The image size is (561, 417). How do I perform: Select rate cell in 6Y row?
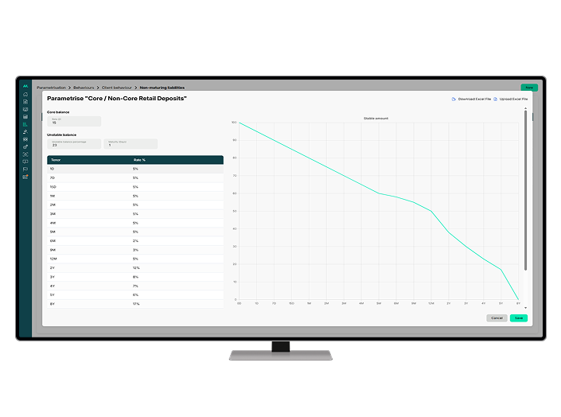pos(136,304)
